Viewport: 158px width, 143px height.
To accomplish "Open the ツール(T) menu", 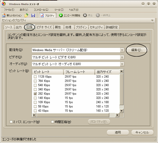I will [x=59, y=10].
